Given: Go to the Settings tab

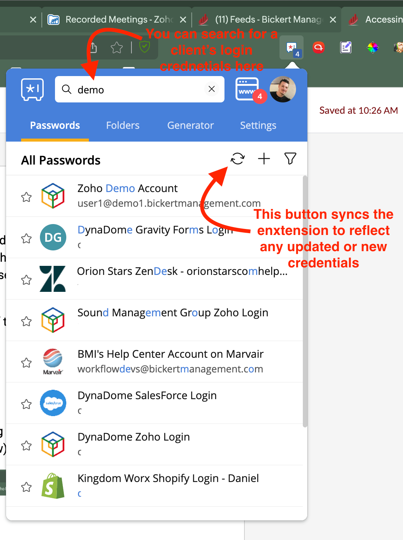Looking at the screenshot, I should point(258,125).
